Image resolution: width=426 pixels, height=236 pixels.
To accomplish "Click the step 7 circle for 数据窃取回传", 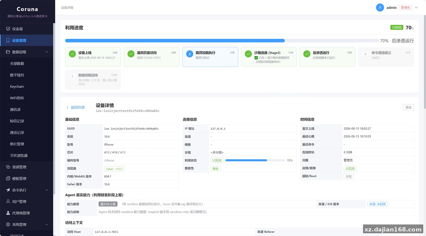I will [x=72, y=77].
